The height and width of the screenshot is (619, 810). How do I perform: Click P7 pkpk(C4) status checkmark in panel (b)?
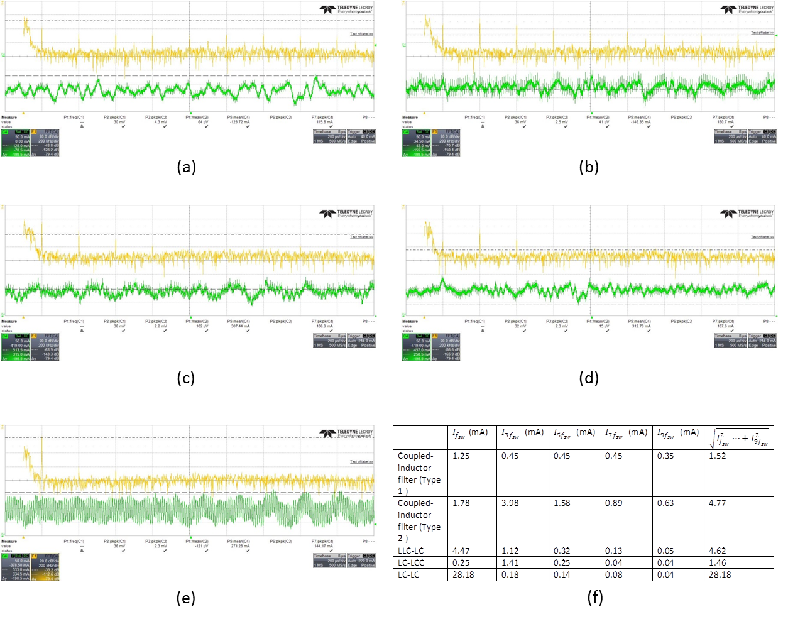pyautogui.click(x=731, y=126)
